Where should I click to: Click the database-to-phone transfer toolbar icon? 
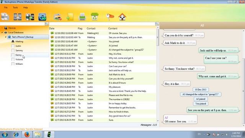tap(30, 17)
